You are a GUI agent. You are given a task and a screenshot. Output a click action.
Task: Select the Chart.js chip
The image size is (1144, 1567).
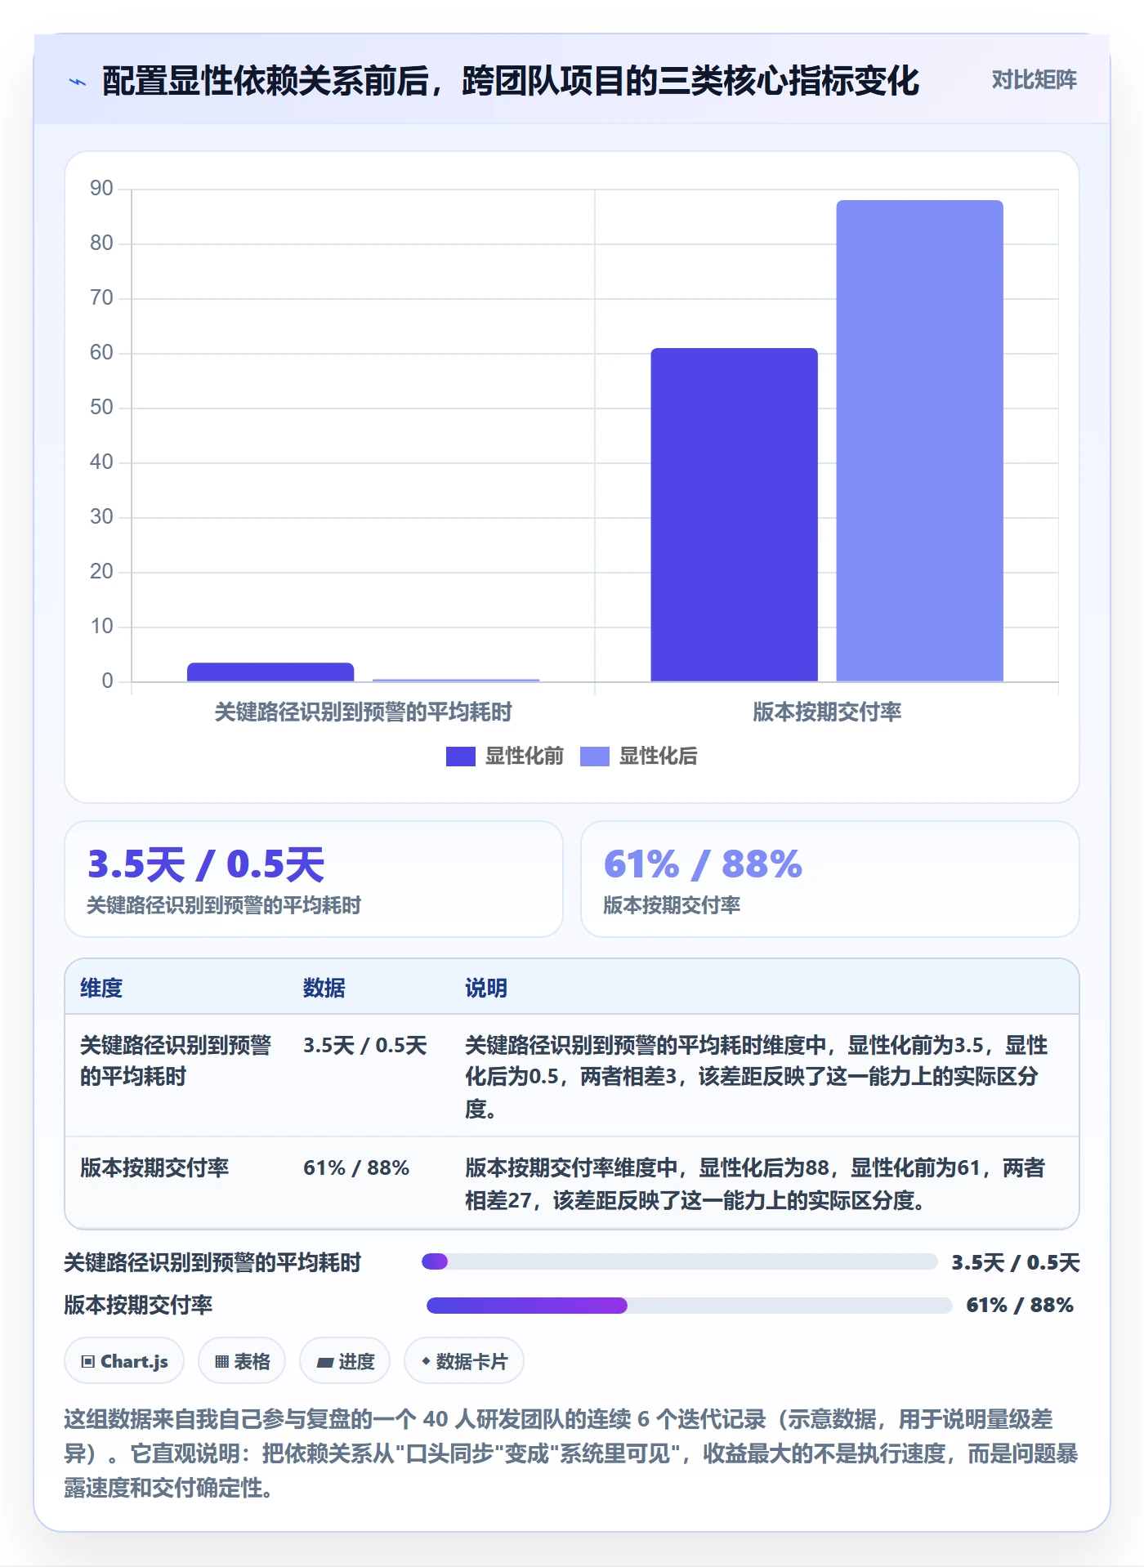pyautogui.click(x=124, y=1361)
